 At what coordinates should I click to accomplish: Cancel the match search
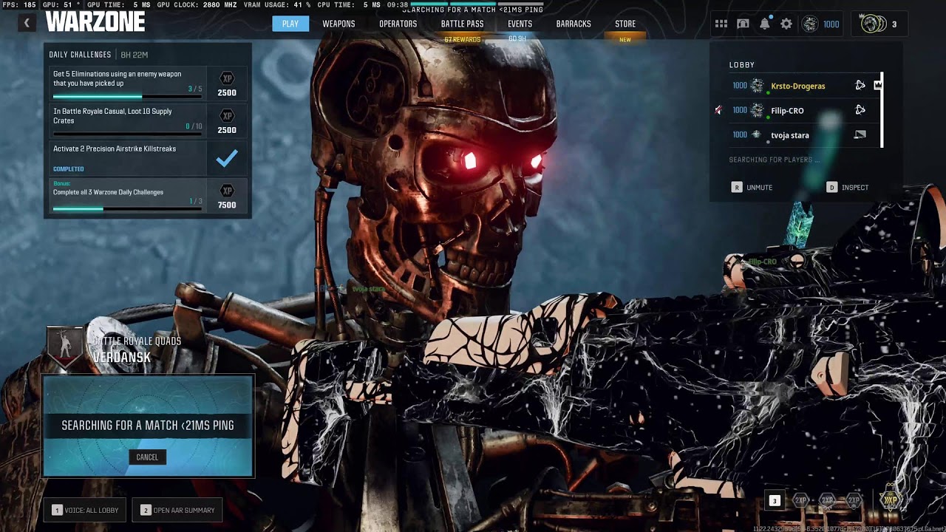click(x=147, y=457)
